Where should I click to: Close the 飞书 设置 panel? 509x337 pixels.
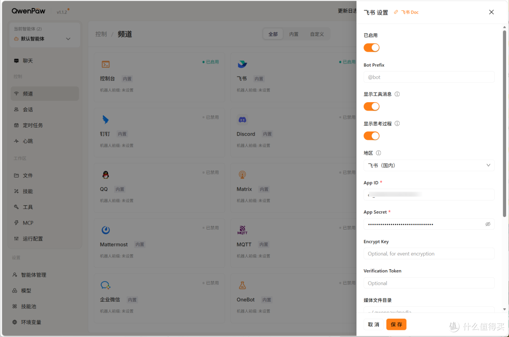coord(492,12)
